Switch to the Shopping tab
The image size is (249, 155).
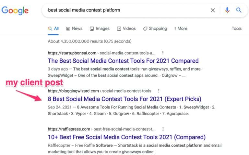point(155,29)
